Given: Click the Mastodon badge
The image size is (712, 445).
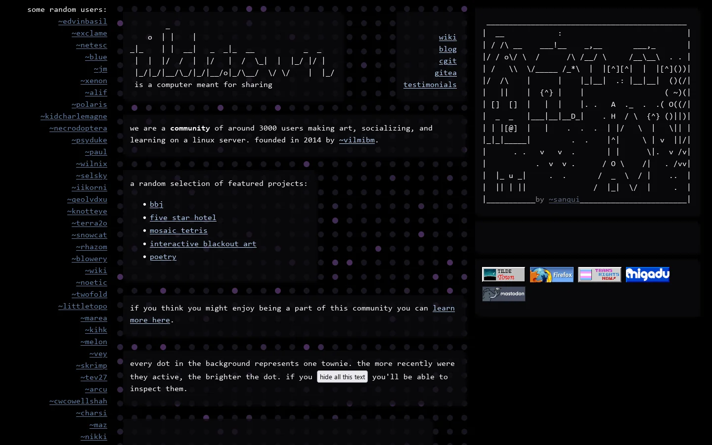Looking at the screenshot, I should tap(504, 294).
